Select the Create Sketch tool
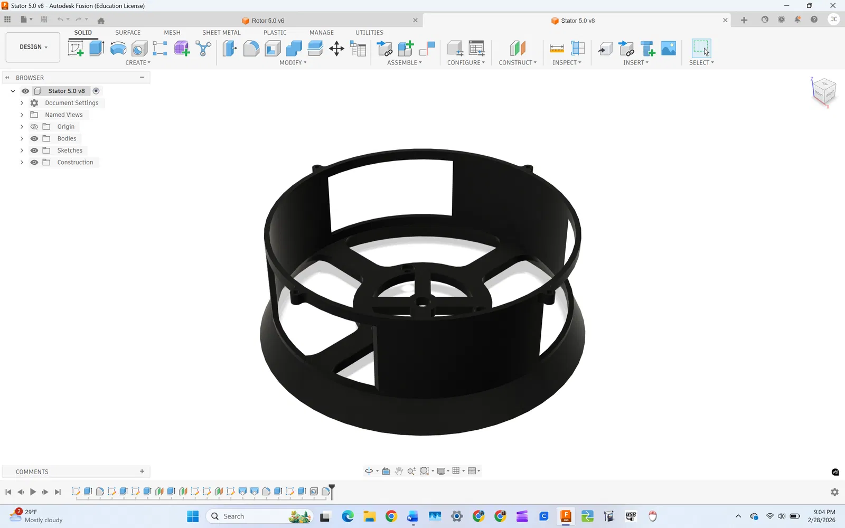The width and height of the screenshot is (845, 528). (x=76, y=49)
